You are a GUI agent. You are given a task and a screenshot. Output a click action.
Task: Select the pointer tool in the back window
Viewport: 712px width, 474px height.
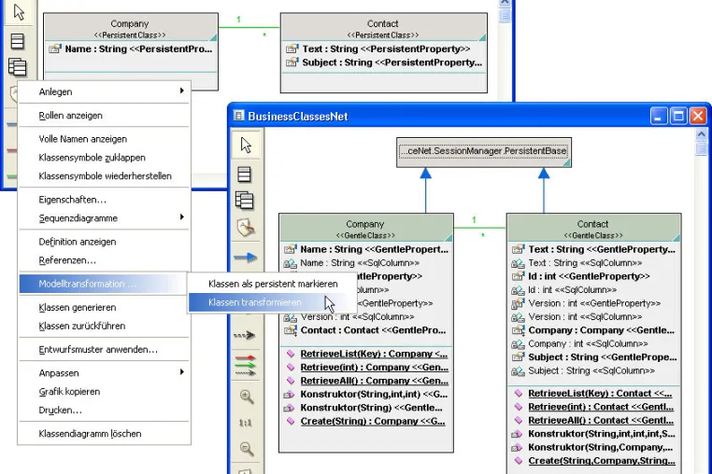coord(19,12)
